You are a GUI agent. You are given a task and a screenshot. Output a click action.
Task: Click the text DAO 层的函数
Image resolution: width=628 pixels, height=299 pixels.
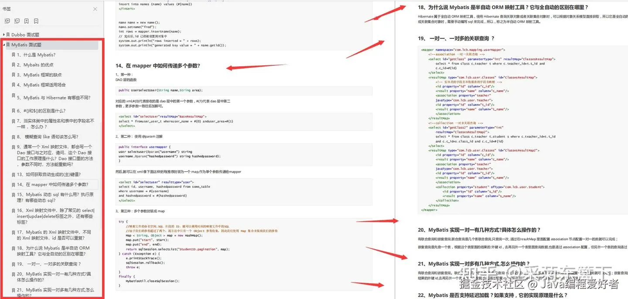(126, 80)
